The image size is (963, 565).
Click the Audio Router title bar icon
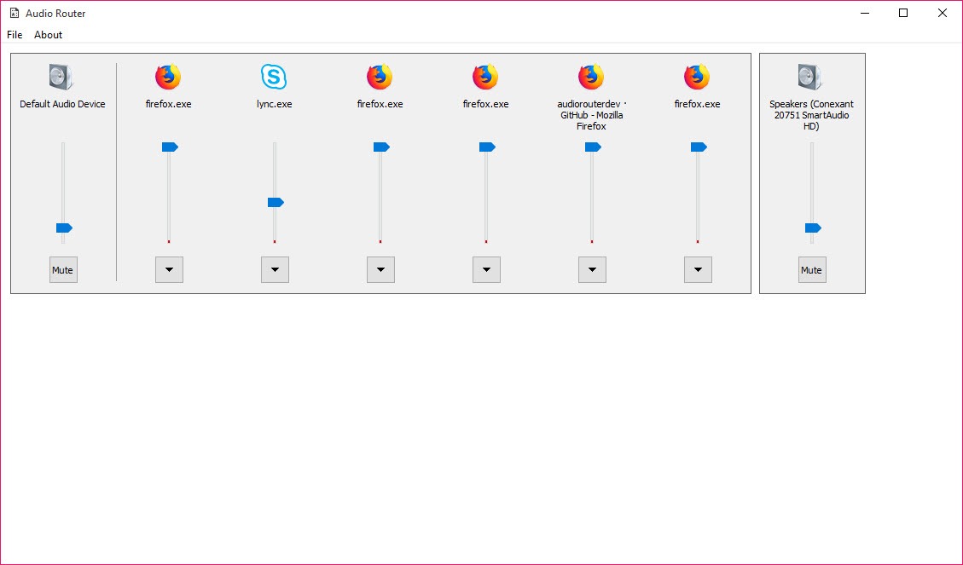pyautogui.click(x=14, y=13)
